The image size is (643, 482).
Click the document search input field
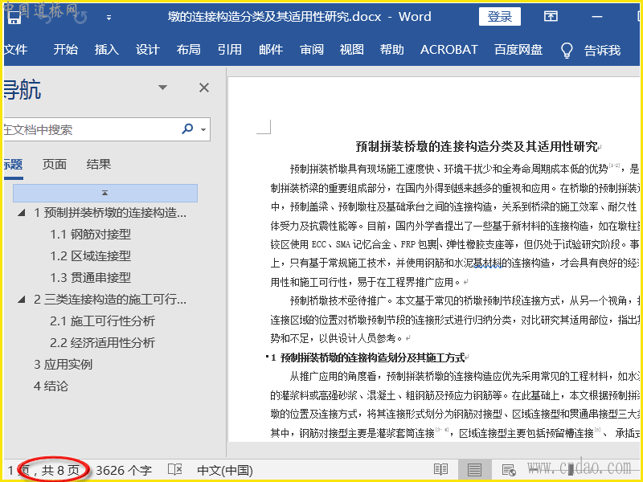tap(90, 129)
